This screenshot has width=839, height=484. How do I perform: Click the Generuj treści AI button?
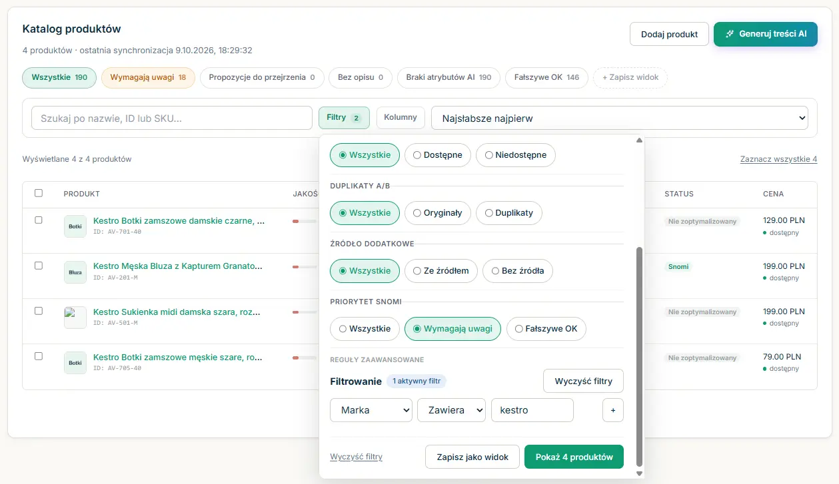766,34
